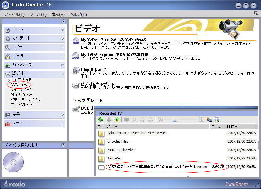Viewport: 261px width, 189px height.
Task: Select ビデオ ガイド in the sidebar
Action: click(x=21, y=80)
